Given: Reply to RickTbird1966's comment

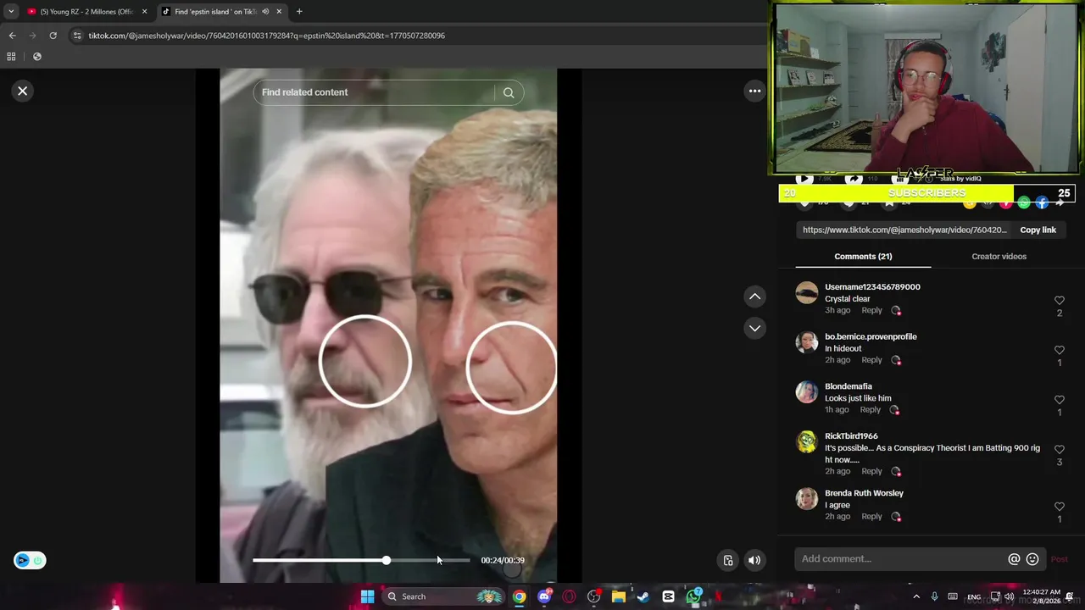Looking at the screenshot, I should [871, 471].
